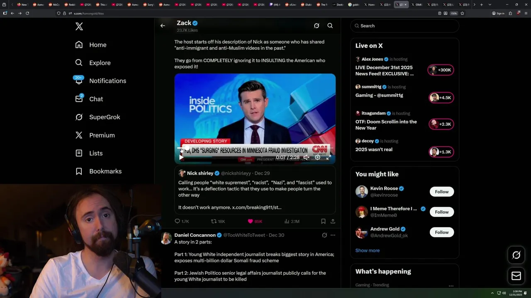Open Chat from the sidebar
Image resolution: width=531 pixels, height=298 pixels.
89,99
